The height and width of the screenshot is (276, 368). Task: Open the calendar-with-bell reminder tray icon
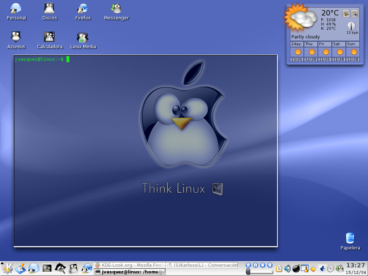[305, 268]
